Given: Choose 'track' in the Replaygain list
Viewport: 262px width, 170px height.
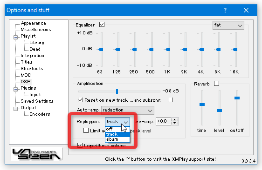Looking at the screenshot, I should pyautogui.click(x=117, y=134).
